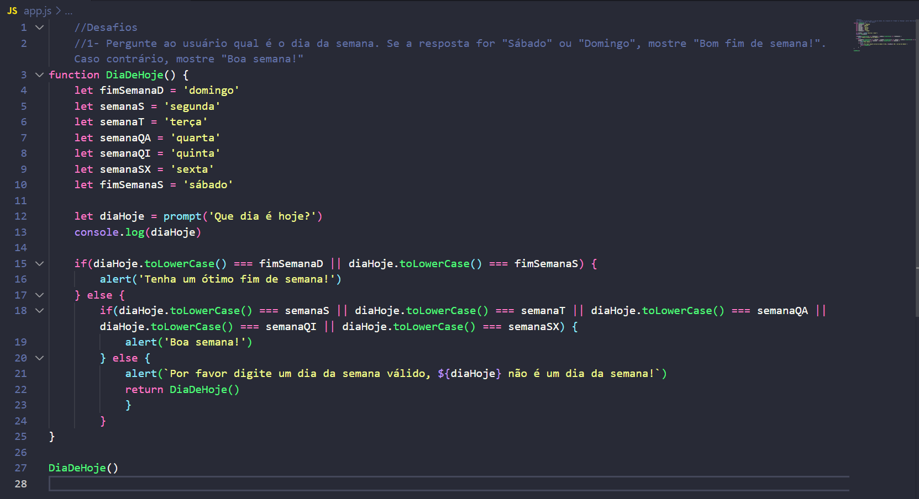919x499 pixels.
Task: Click the DiaDeHoje() call on line 27
Action: click(x=83, y=468)
